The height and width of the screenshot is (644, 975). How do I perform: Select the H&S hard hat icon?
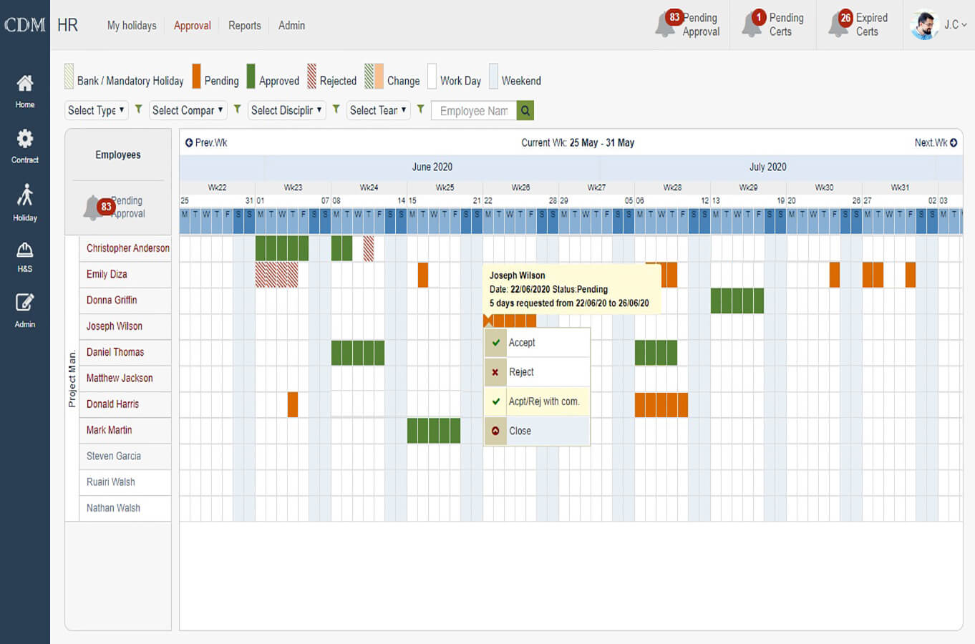(x=25, y=250)
